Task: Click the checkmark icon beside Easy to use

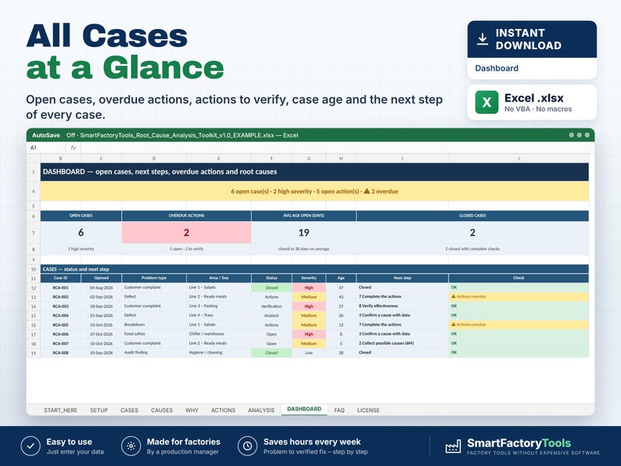Action: point(31,446)
